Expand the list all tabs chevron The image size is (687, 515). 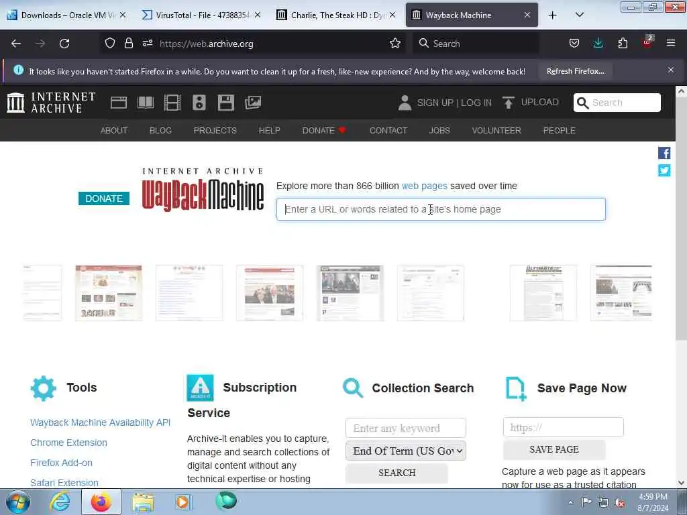579,15
